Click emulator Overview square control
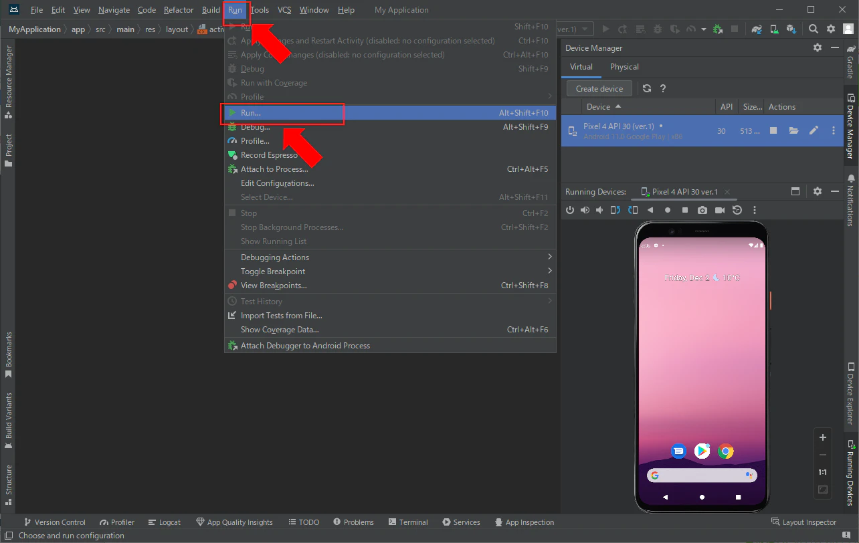Image resolution: width=859 pixels, height=543 pixels. [x=685, y=210]
